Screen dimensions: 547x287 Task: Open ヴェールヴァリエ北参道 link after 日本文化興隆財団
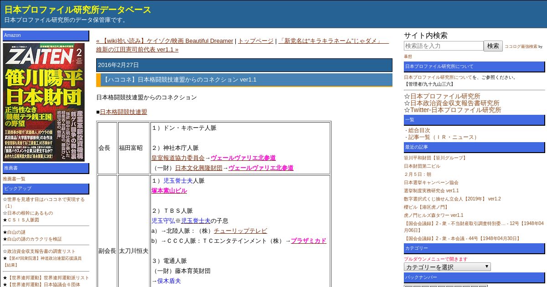(261, 168)
